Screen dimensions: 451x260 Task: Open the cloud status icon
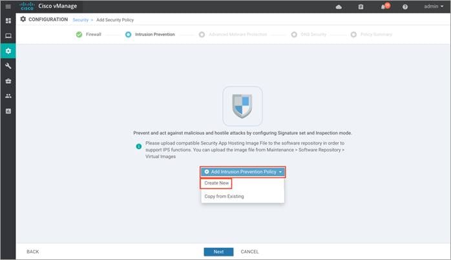tap(339, 7)
